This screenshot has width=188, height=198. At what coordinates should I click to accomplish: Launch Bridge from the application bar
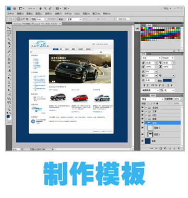pyautogui.click(x=15, y=8)
